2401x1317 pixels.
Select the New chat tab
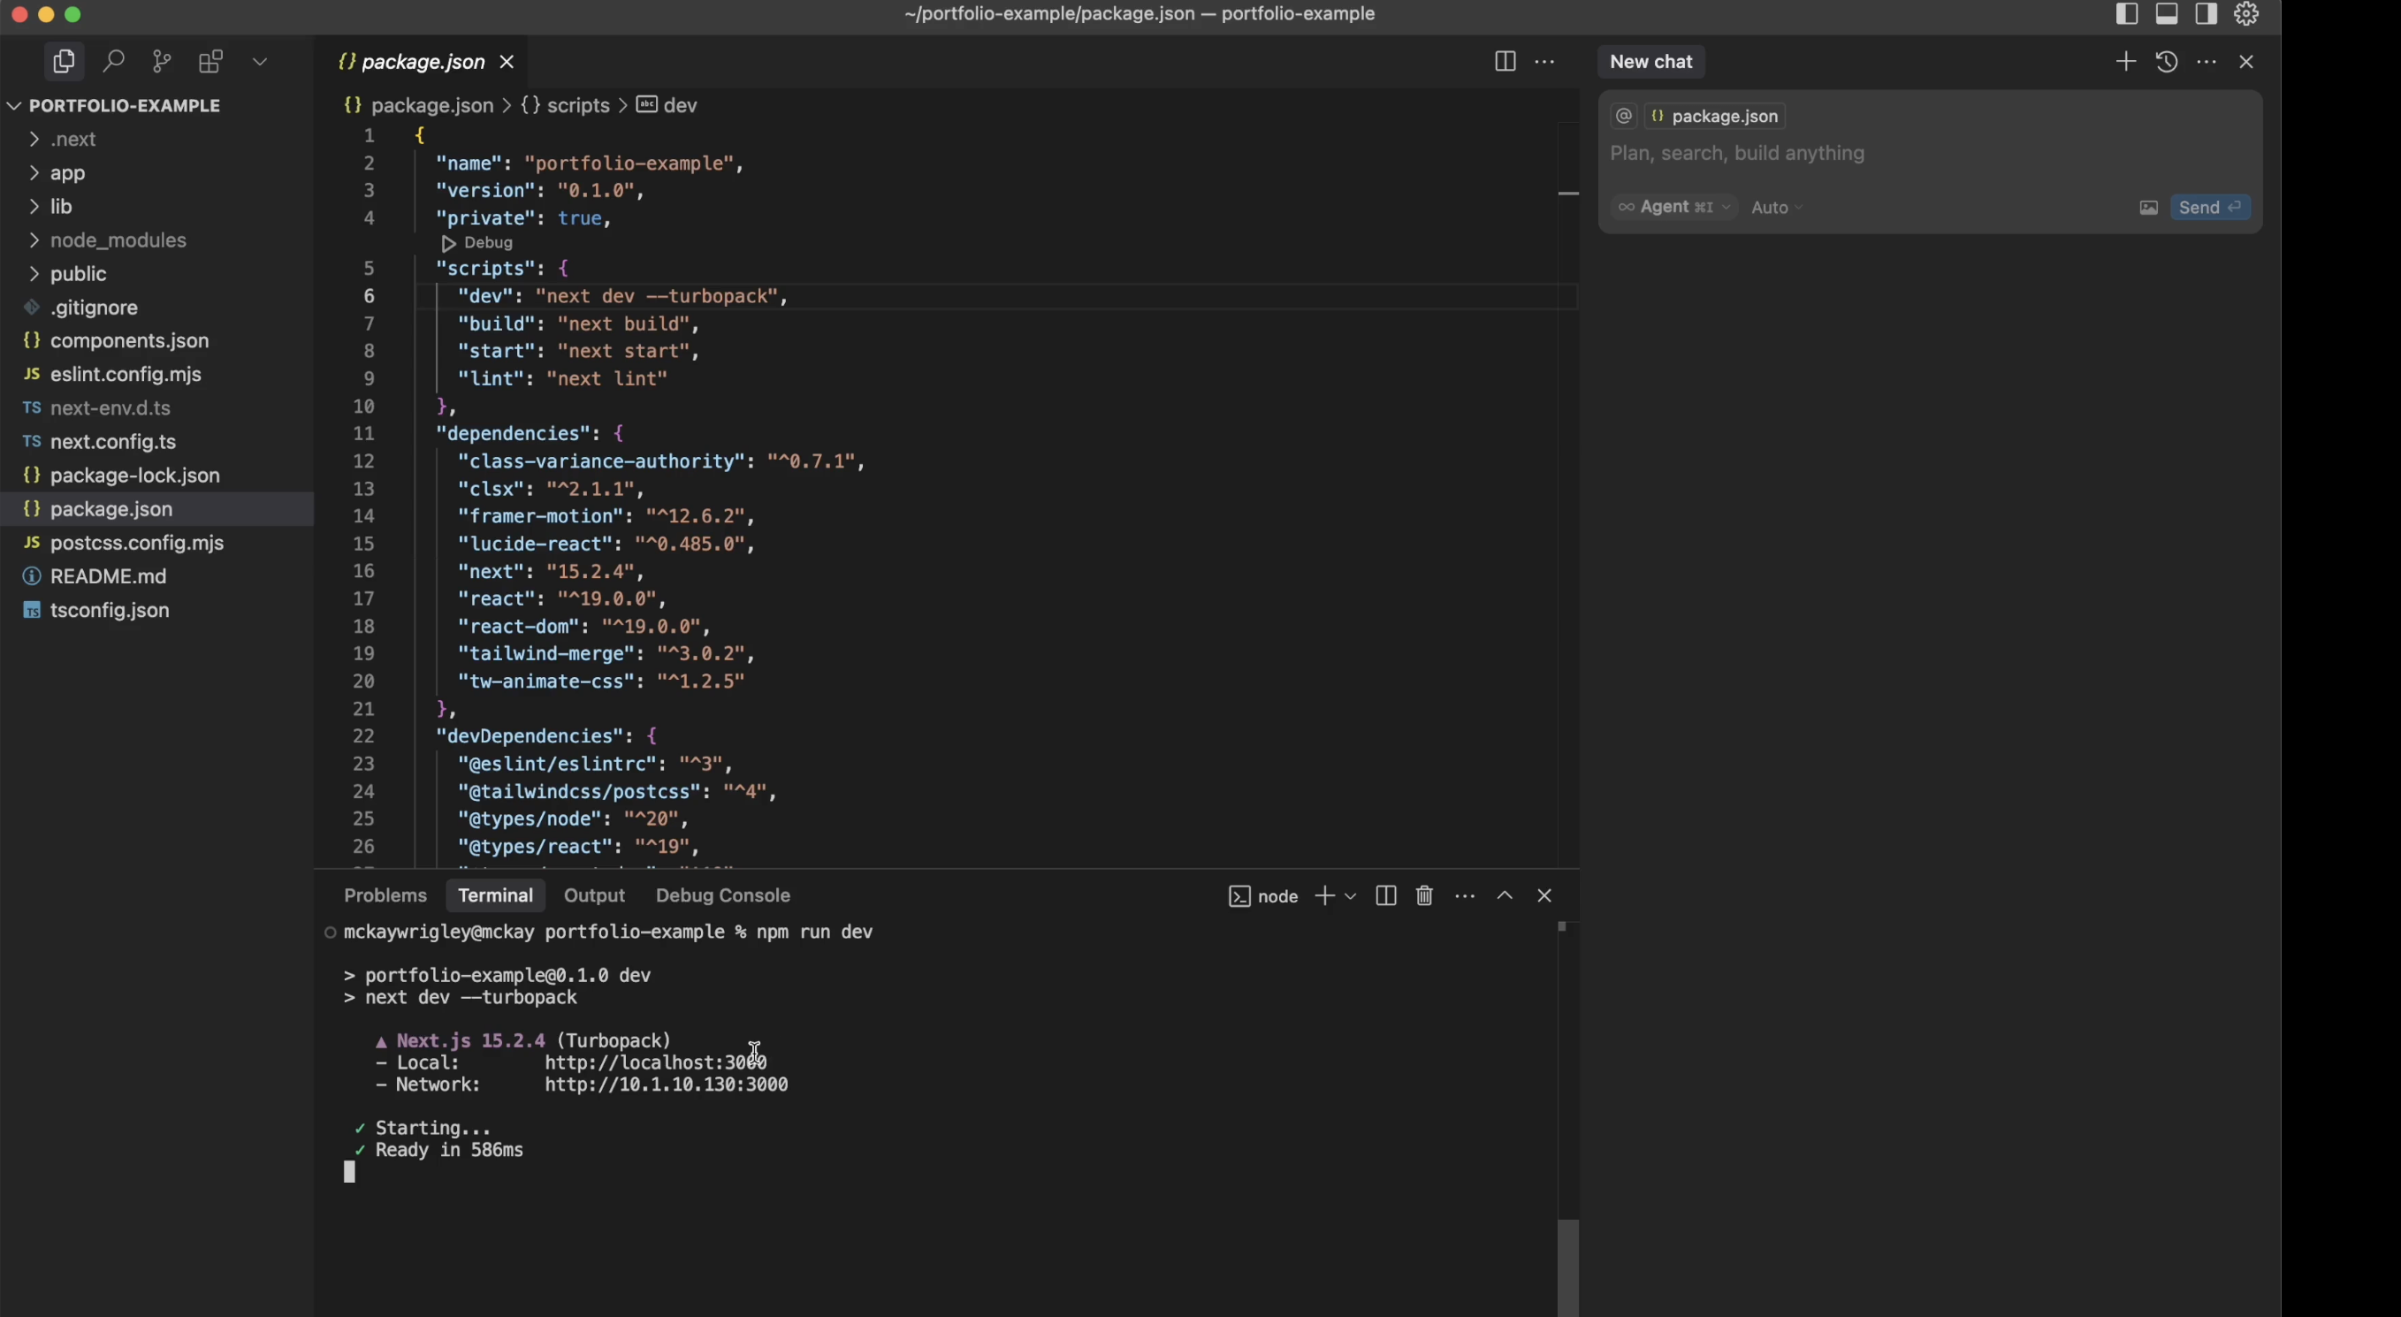[1650, 62]
